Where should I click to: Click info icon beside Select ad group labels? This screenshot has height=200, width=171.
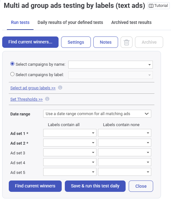[60, 88]
